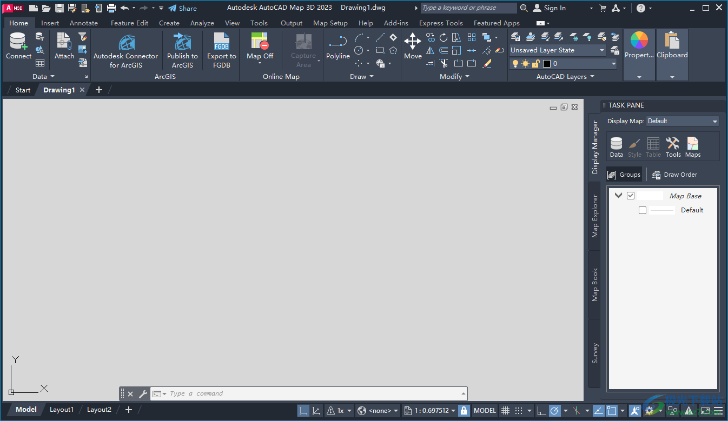
Task: Click the Groups button
Action: (624, 175)
